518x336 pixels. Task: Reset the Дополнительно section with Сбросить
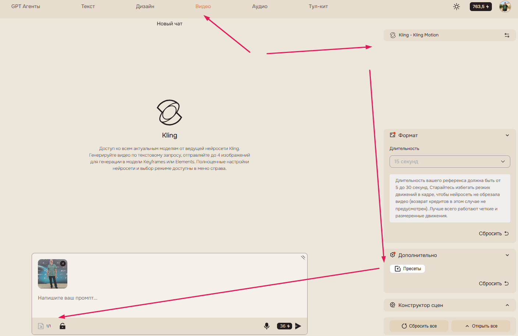pyautogui.click(x=494, y=283)
